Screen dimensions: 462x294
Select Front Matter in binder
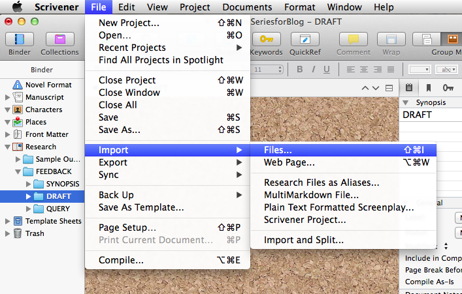(x=47, y=134)
